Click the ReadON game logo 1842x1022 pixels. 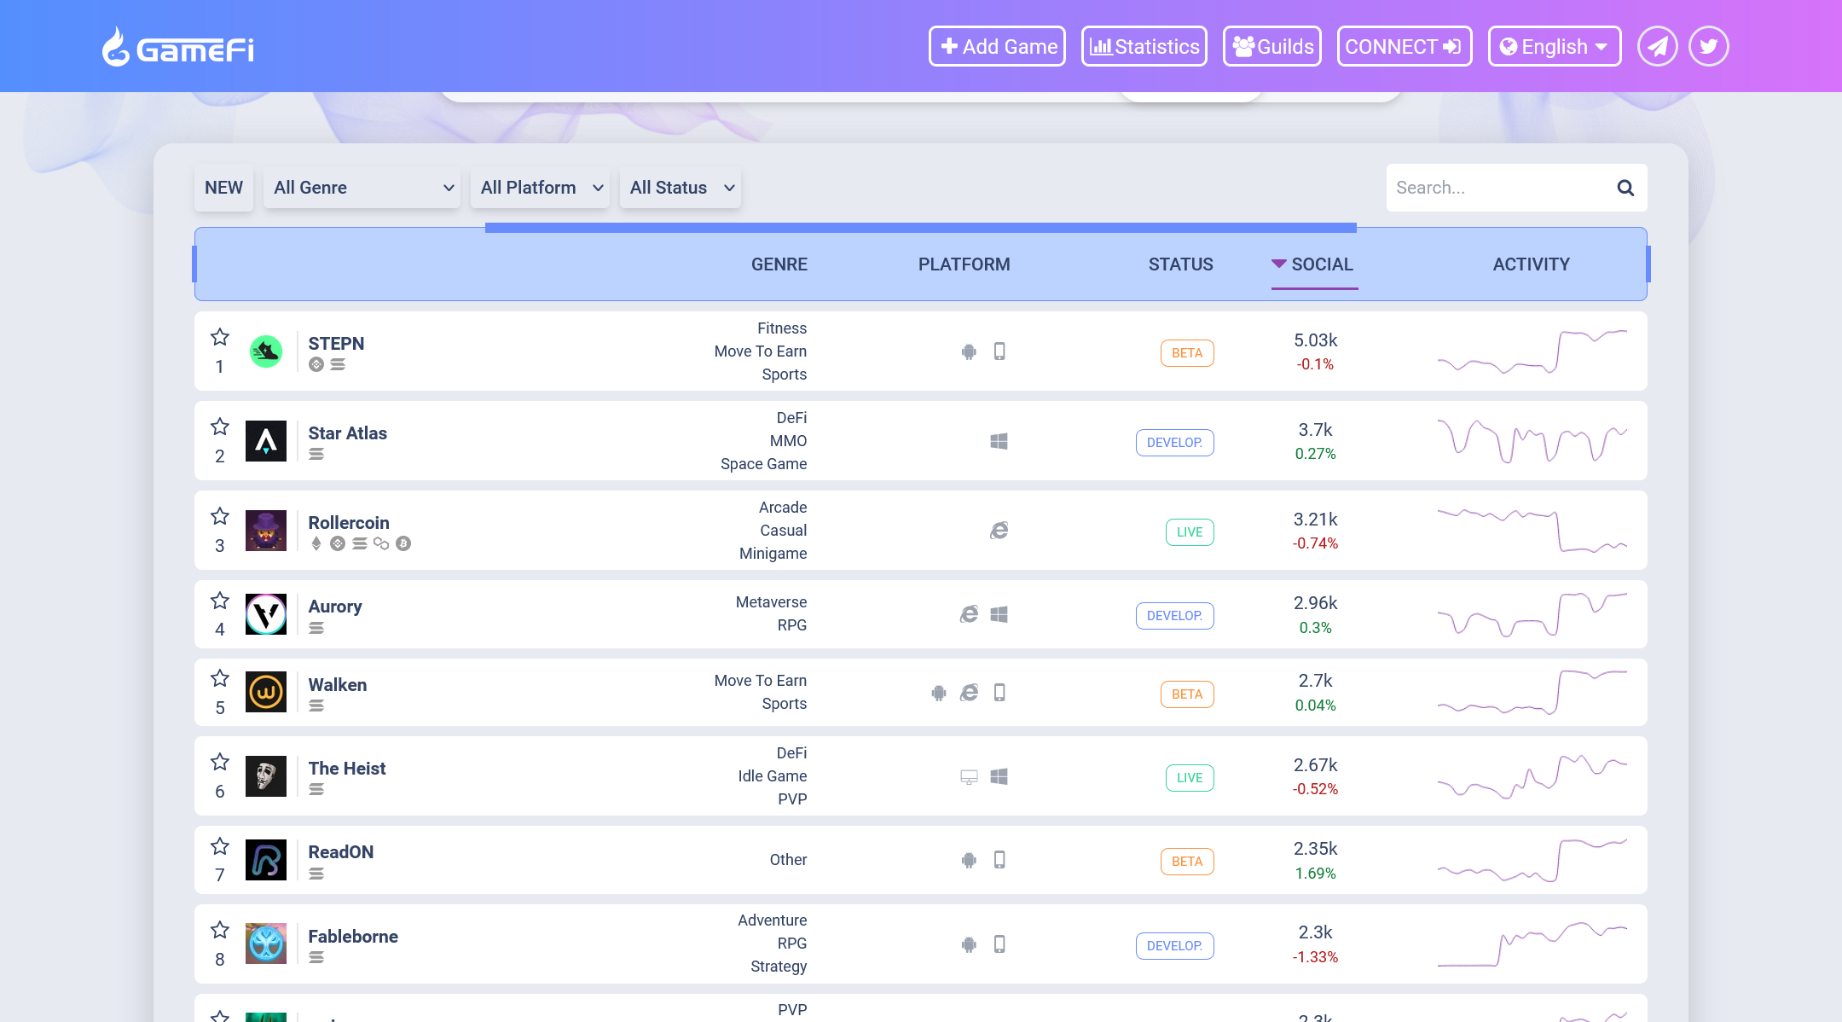click(x=266, y=860)
